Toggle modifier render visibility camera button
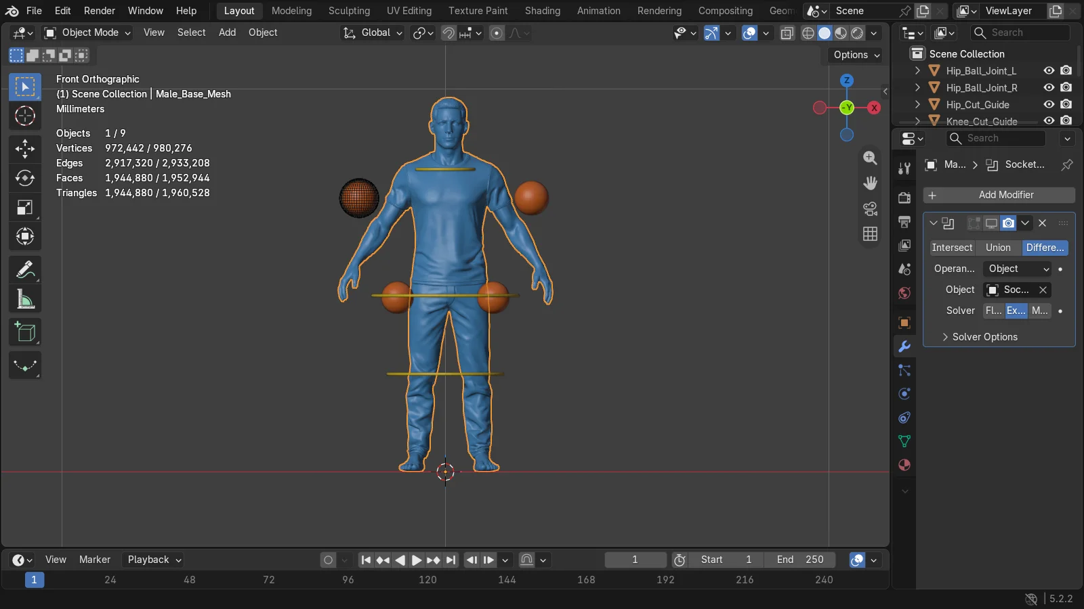The image size is (1084, 609). pyautogui.click(x=1008, y=223)
